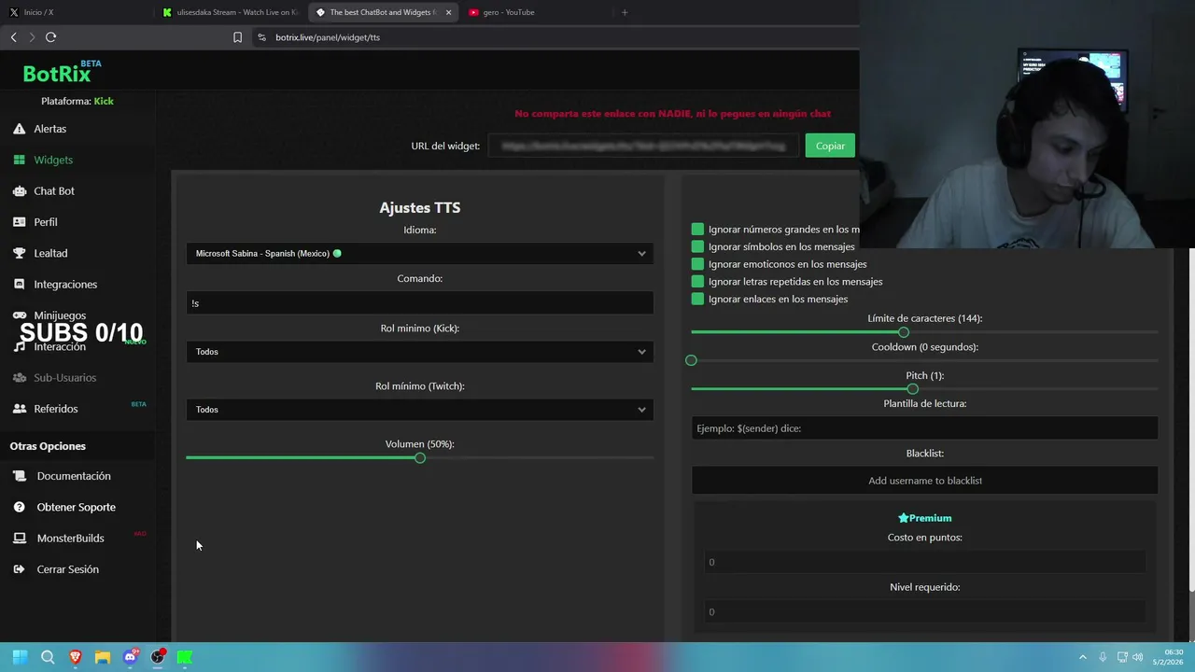1195x672 pixels.
Task: Open the Rol mínimo (Kick) dropdown
Action: tap(419, 352)
